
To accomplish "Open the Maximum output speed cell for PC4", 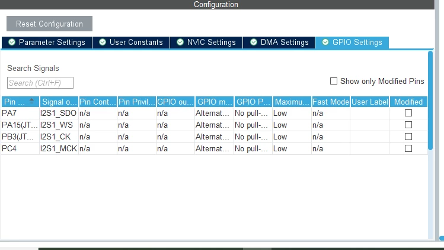I will 292,149.
